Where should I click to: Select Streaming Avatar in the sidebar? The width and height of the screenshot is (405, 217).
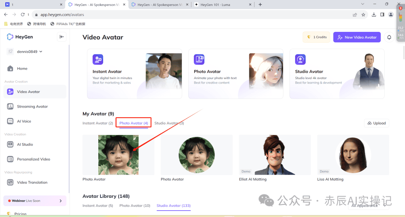click(32, 106)
